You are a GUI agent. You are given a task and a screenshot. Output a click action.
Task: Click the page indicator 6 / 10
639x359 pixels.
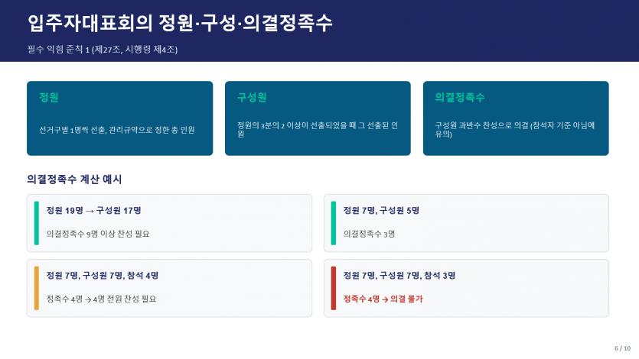(x=622, y=348)
